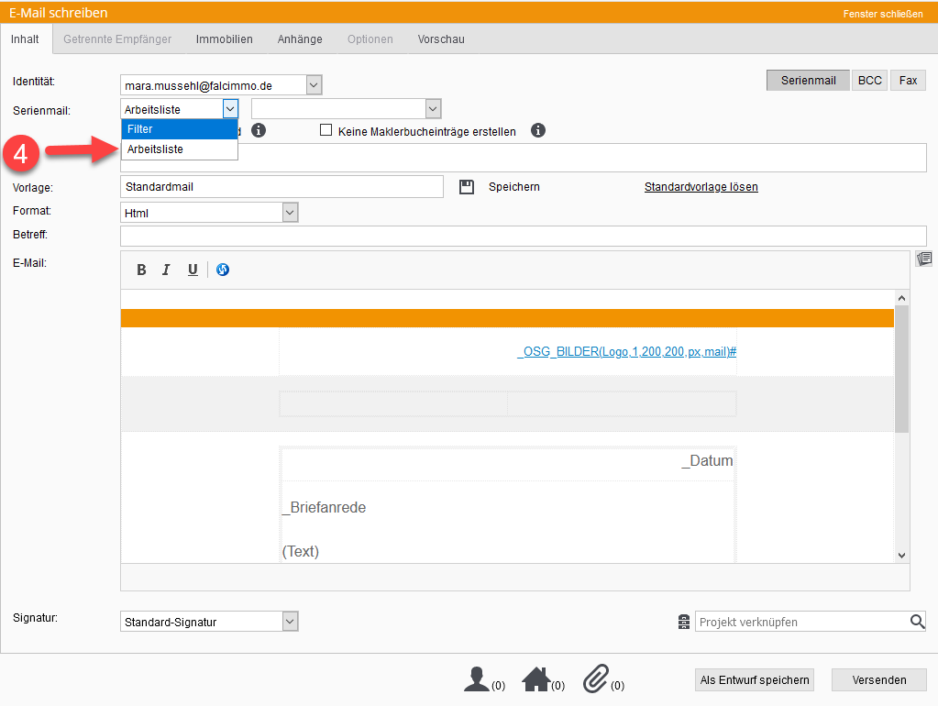Toggle the Serienmail mode button
Screen dimensions: 938x706
[808, 81]
